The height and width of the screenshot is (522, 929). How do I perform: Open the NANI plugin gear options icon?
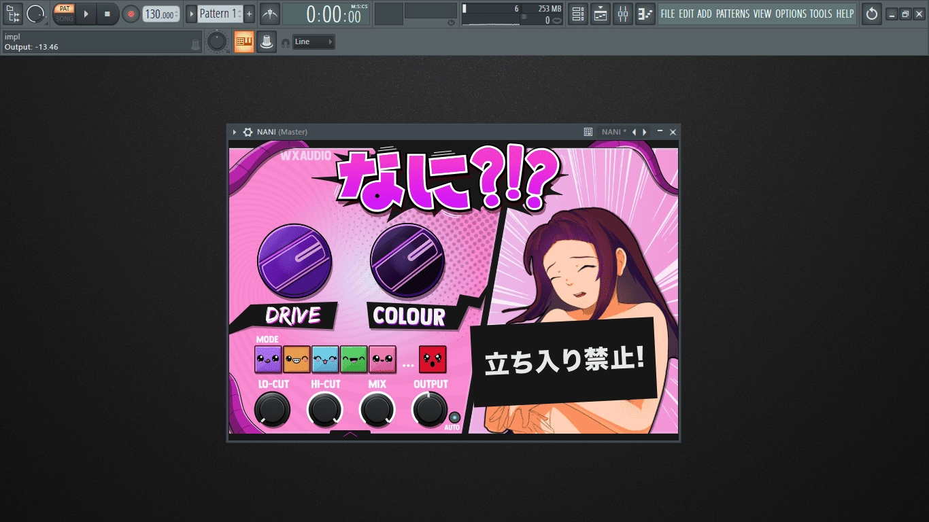click(x=248, y=132)
